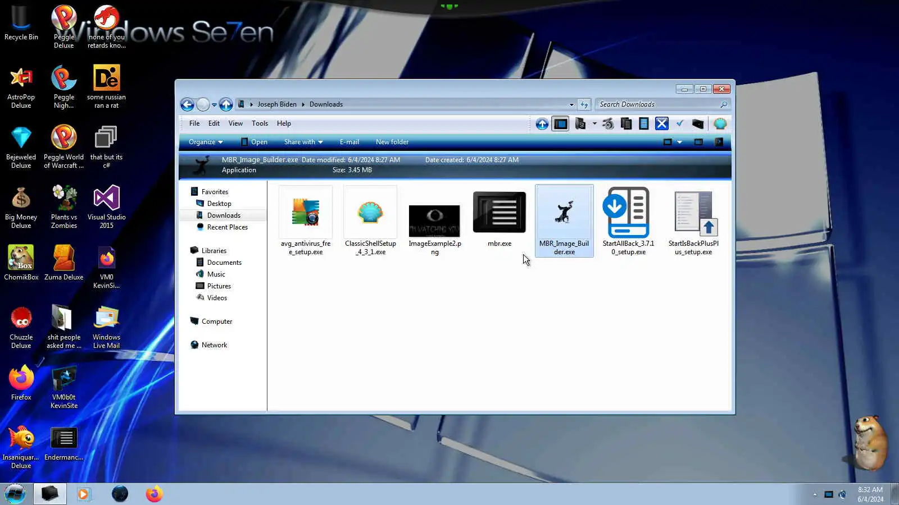Click the search magnifier icon
The height and width of the screenshot is (505, 899).
point(724,104)
